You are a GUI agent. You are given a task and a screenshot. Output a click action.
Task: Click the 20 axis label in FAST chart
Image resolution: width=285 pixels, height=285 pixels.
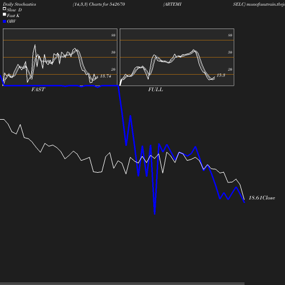click(x=113, y=70)
